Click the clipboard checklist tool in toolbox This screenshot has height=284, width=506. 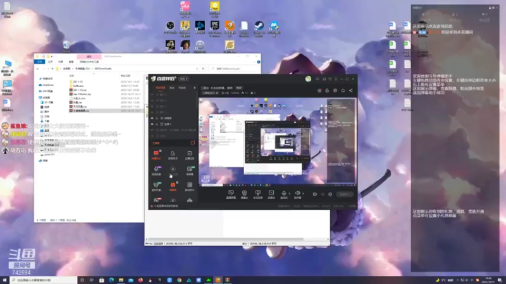click(x=190, y=153)
